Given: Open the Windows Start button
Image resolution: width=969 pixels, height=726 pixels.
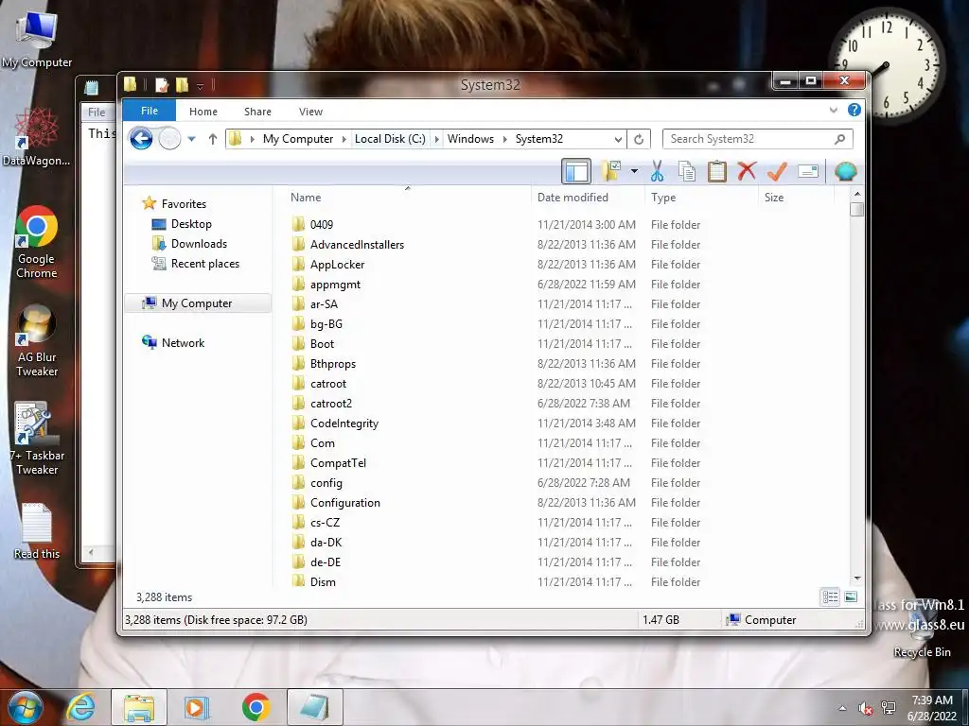Looking at the screenshot, I should [24, 707].
